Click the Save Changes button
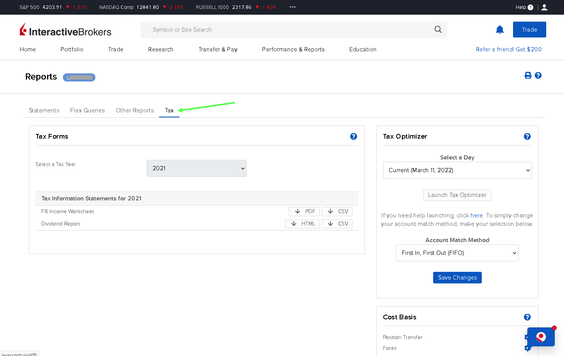 [x=457, y=278]
